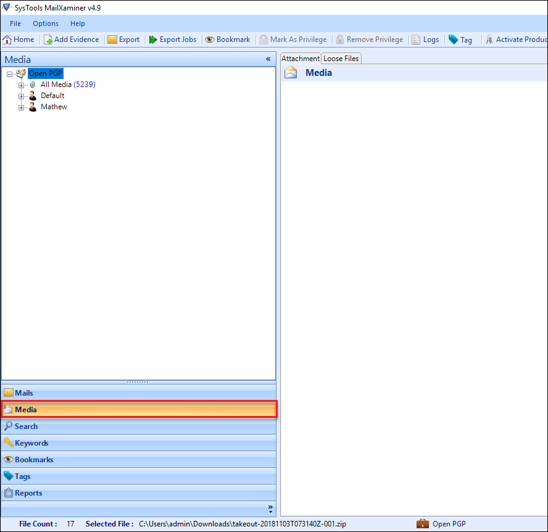
Task: Open the Mails navigation section
Action: (x=139, y=393)
